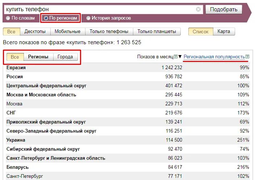Open the help icon next to Показов в месяц
This screenshot has width=255, height=180.
(x=176, y=56)
